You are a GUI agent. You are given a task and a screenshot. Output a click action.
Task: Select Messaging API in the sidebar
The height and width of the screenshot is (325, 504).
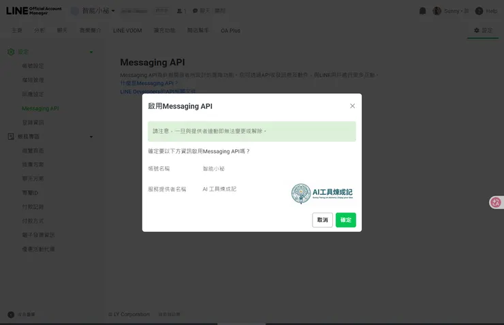tap(40, 108)
